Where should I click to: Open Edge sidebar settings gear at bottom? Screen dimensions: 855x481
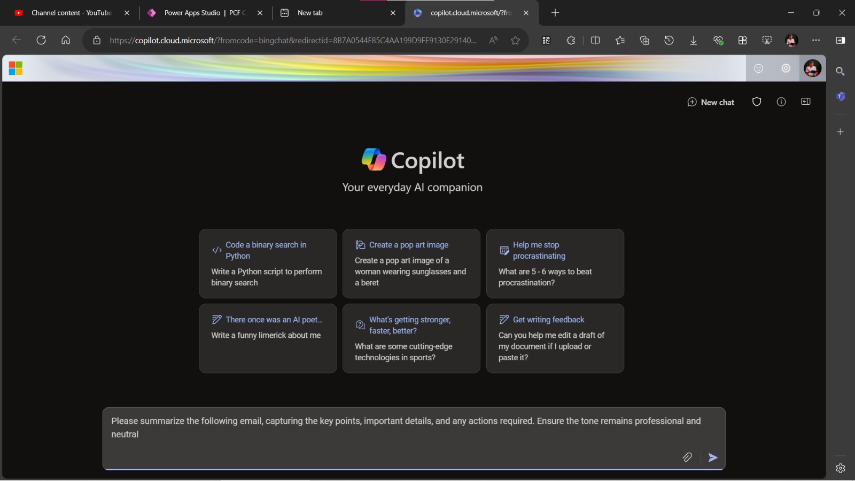tap(841, 468)
